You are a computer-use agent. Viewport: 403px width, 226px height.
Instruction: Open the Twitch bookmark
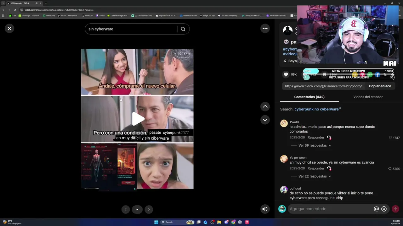point(100,16)
